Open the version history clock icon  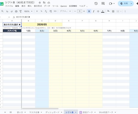tap(96, 4)
